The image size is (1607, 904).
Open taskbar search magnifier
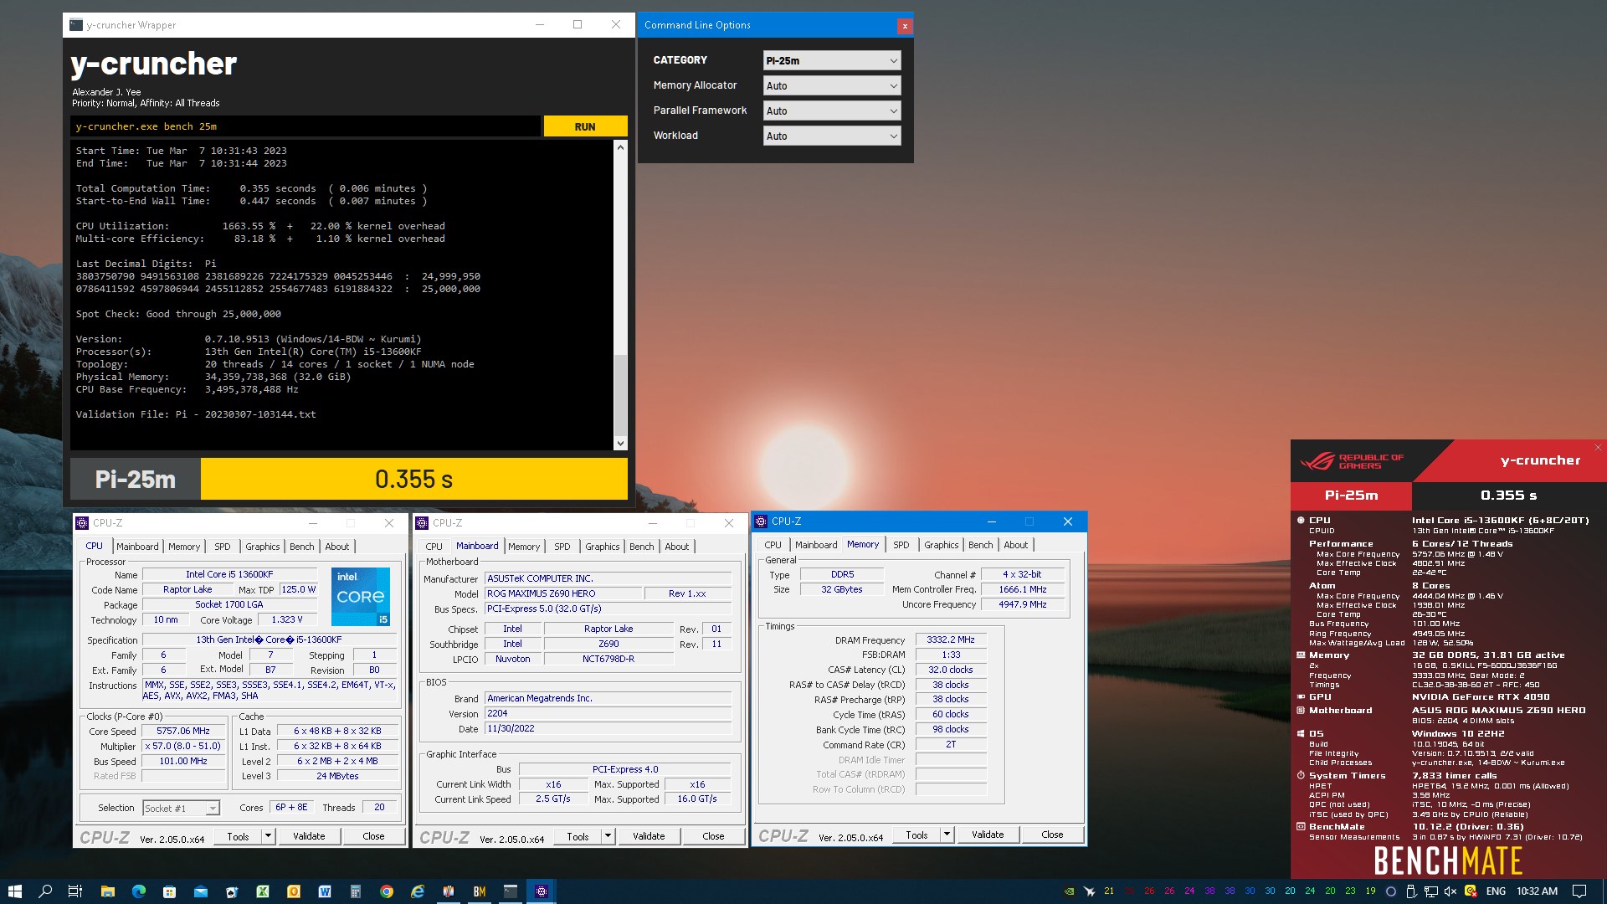pyautogui.click(x=45, y=891)
